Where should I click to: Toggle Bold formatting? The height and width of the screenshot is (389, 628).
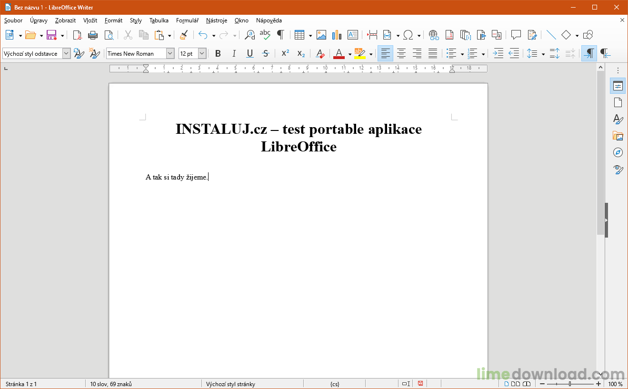(x=218, y=54)
